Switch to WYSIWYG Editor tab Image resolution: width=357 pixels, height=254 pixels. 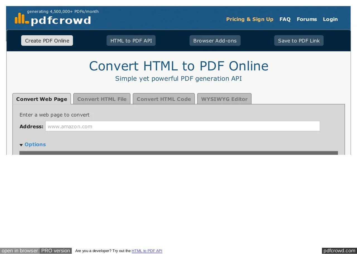tap(224, 99)
